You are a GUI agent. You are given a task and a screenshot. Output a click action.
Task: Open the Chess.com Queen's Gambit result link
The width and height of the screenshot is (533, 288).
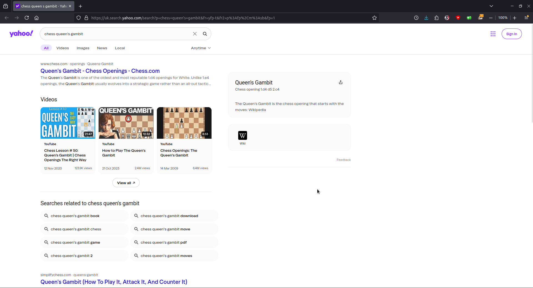pyautogui.click(x=100, y=71)
